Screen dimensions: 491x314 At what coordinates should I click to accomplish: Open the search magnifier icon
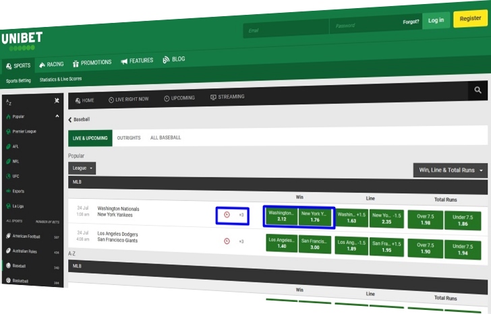(478, 90)
